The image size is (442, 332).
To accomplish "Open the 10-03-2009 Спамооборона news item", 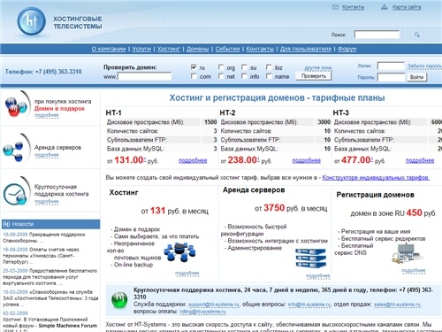I will (x=50, y=298).
